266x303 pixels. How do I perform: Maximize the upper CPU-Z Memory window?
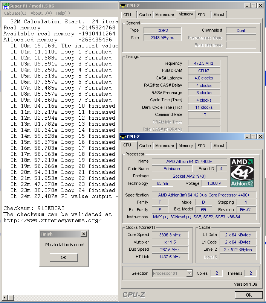(x=254, y=6)
